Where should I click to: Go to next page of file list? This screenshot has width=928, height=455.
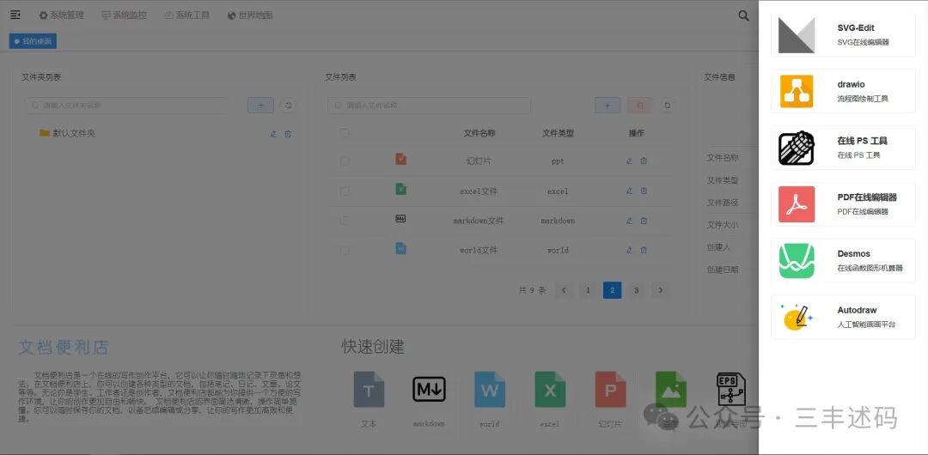point(661,290)
